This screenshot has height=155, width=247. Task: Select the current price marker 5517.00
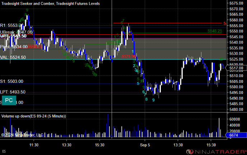(236, 68)
